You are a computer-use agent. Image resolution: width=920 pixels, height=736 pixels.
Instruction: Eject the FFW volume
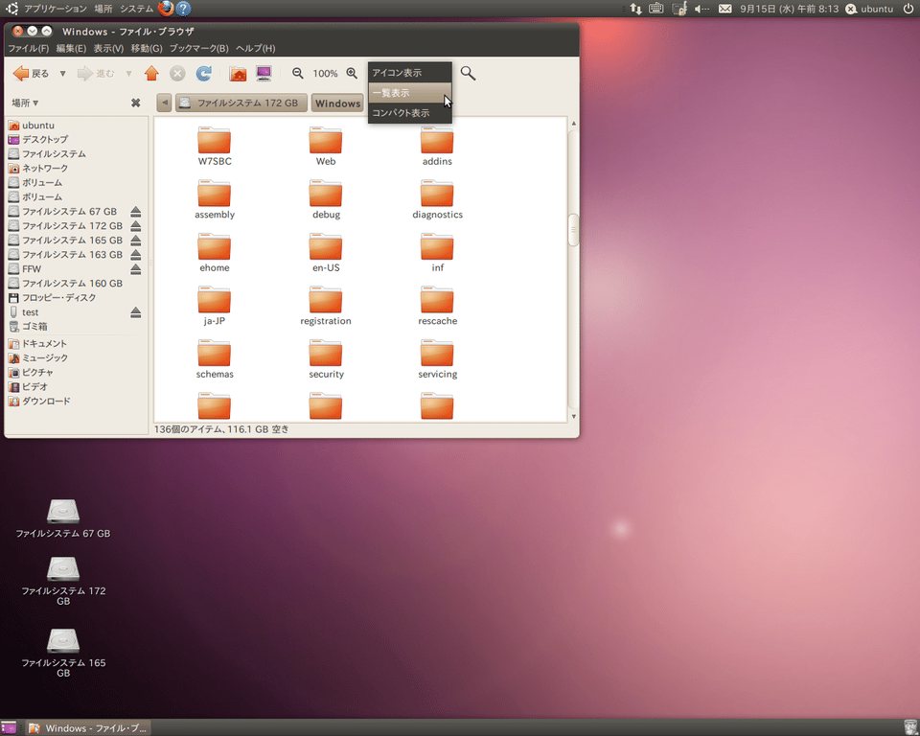(x=135, y=268)
